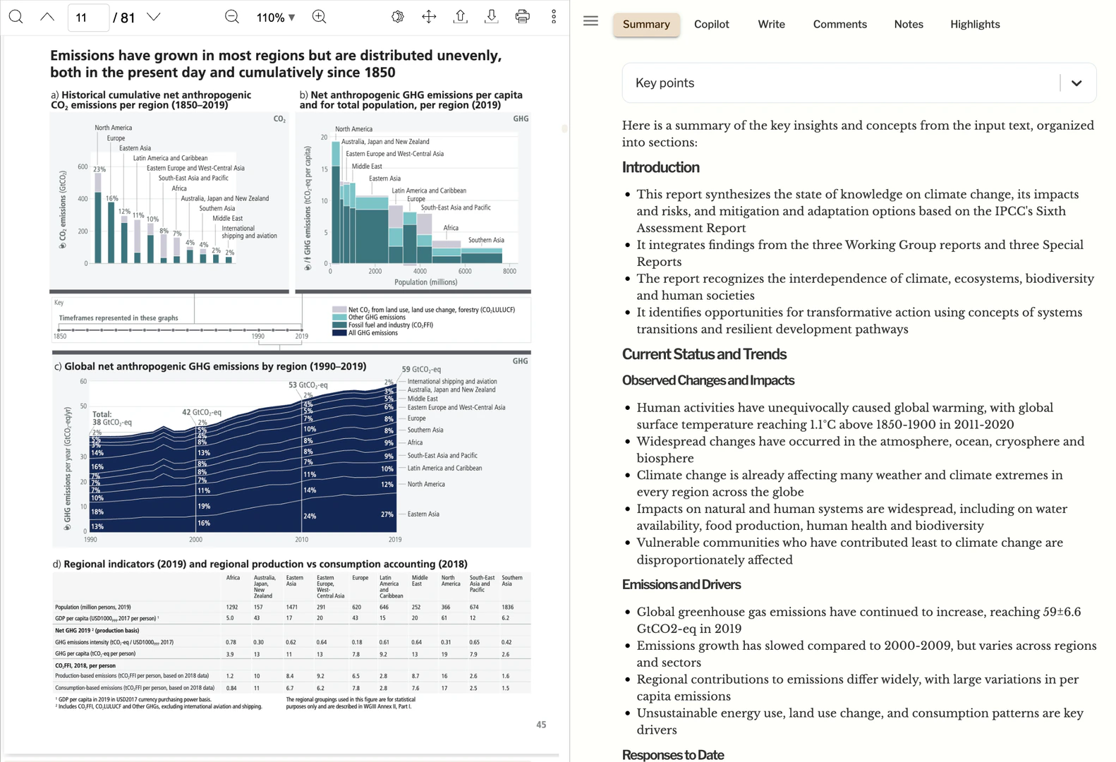
Task: Expand the Key points dropdown
Action: (1076, 83)
